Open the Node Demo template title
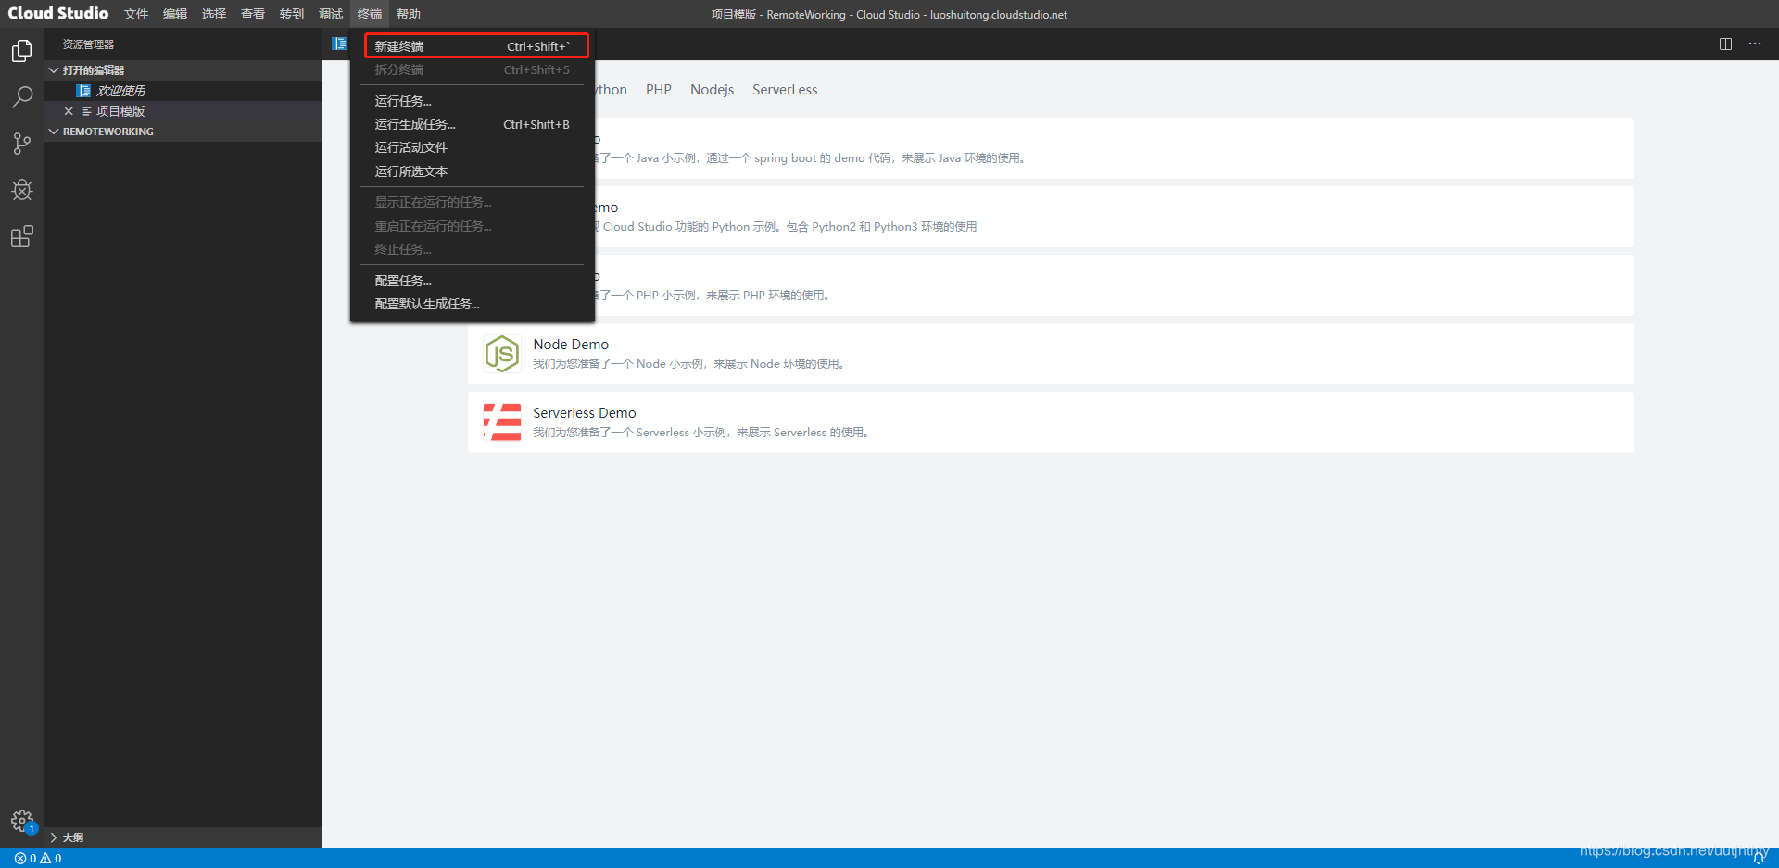Image resolution: width=1779 pixels, height=868 pixels. point(571,345)
